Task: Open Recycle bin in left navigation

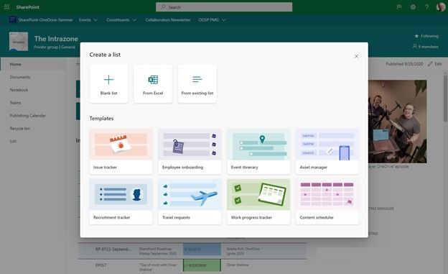Action: click(20, 129)
